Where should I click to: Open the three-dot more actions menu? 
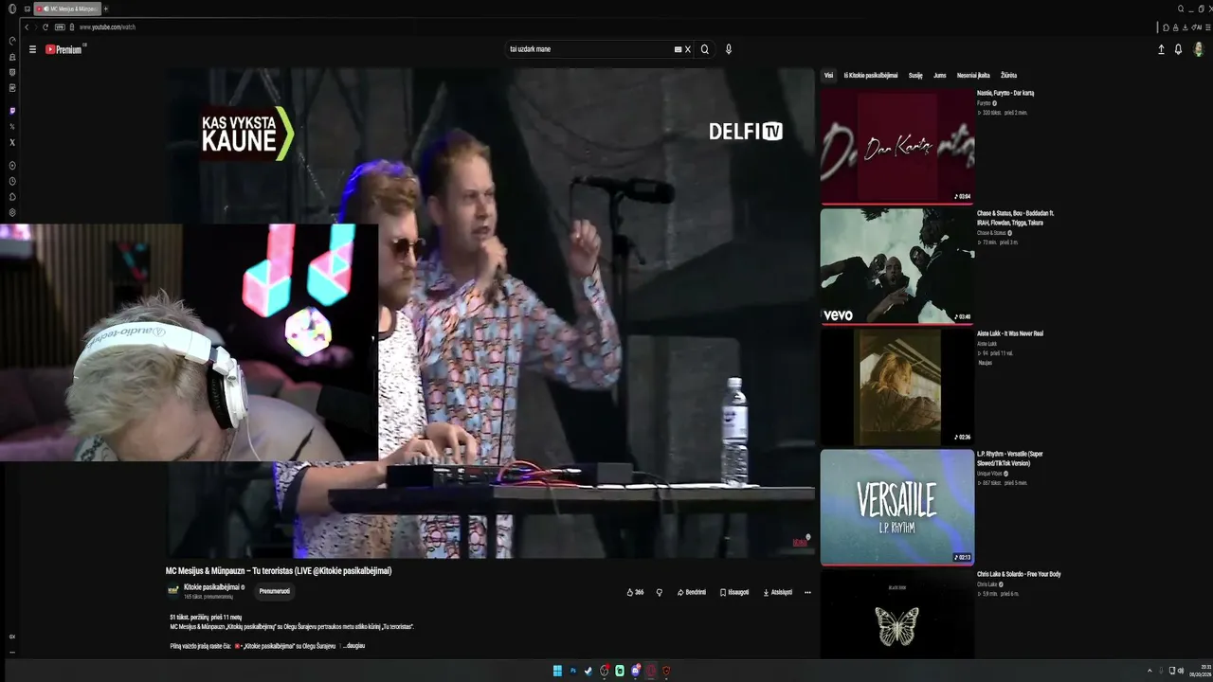coord(807,592)
